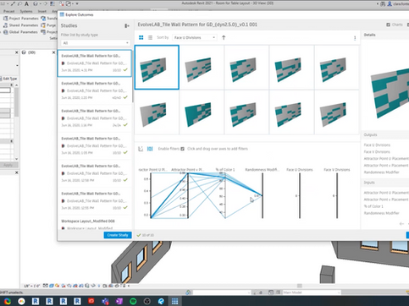409x306 pixels.
Task: Toggle Enable filters checkbox
Action: 182,149
